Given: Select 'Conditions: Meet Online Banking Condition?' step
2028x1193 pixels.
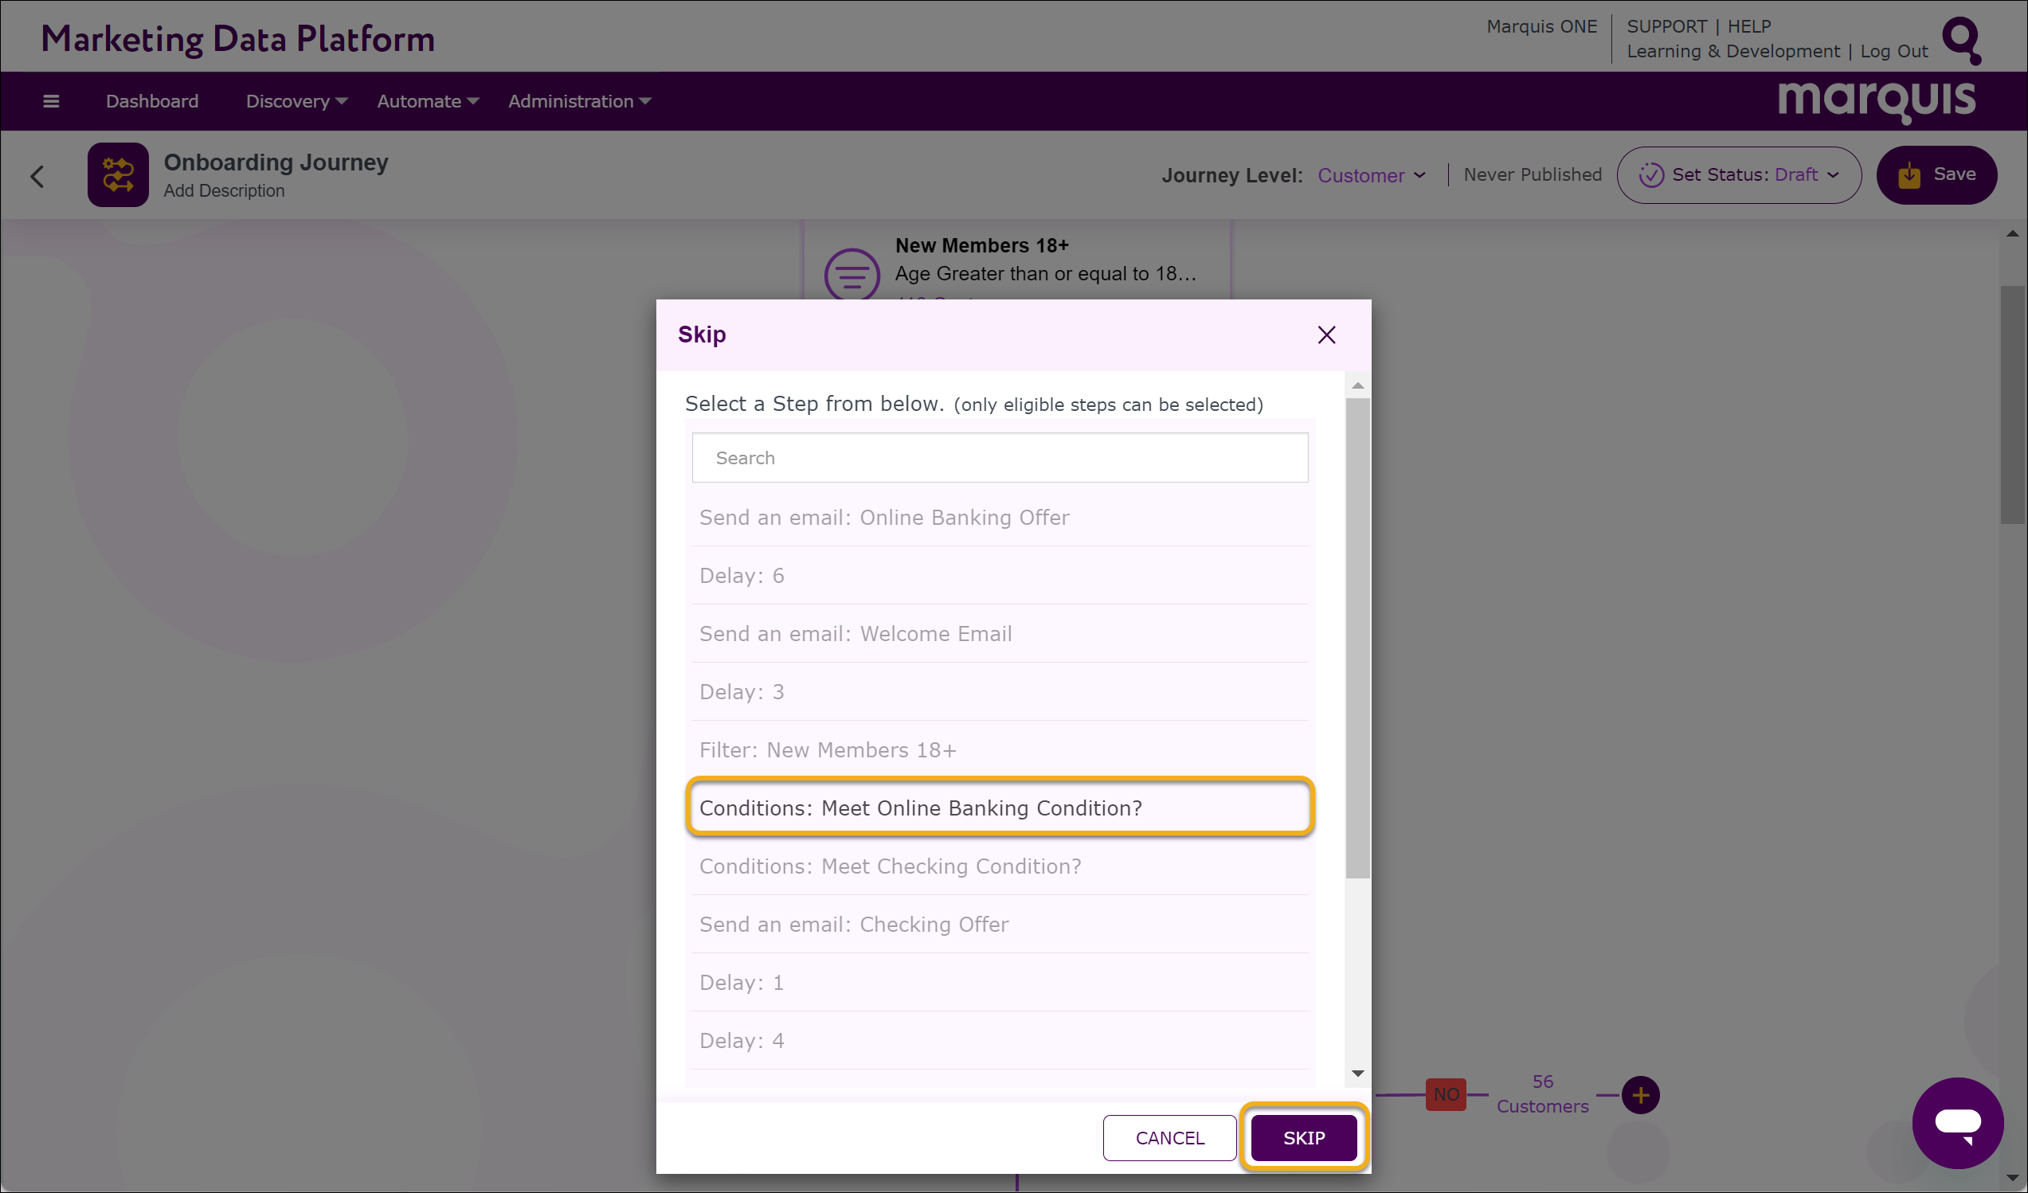Looking at the screenshot, I should click(1000, 807).
